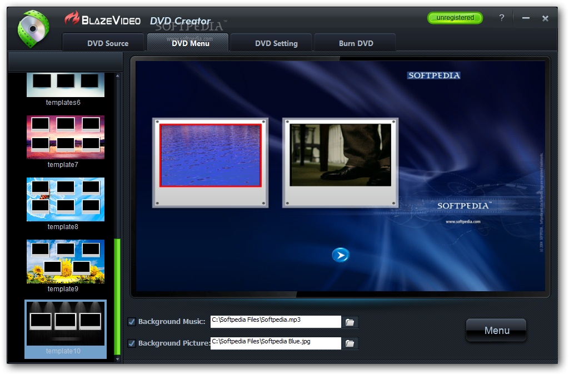Open help via the question mark icon
The height and width of the screenshot is (375, 569).
tap(502, 18)
